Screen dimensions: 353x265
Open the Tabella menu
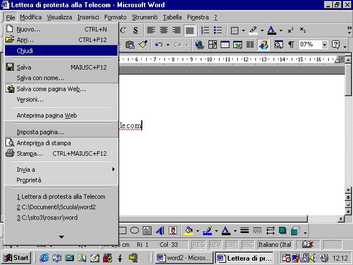point(172,17)
